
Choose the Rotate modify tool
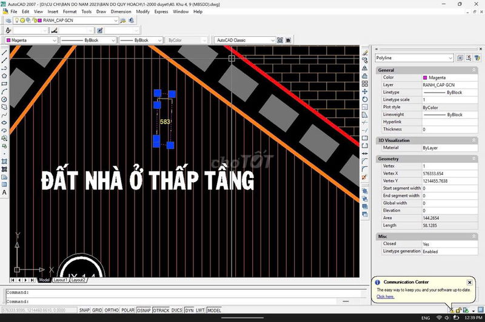tap(365, 99)
